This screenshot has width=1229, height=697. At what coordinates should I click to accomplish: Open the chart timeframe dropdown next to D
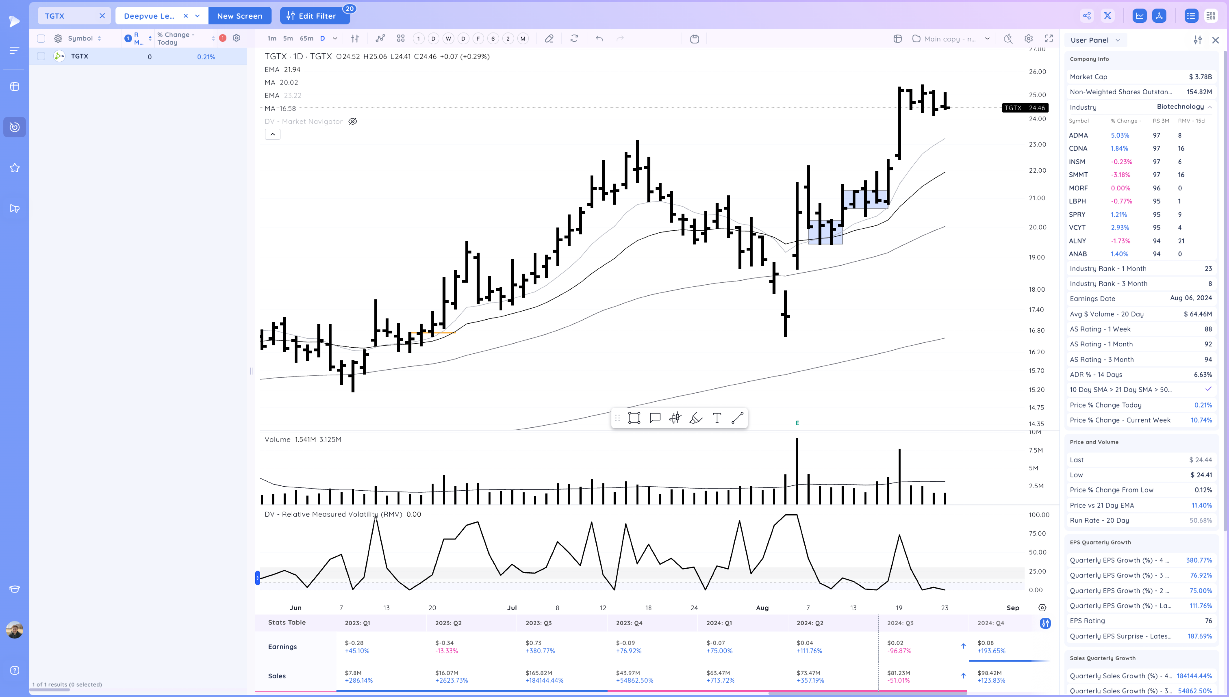coord(335,38)
